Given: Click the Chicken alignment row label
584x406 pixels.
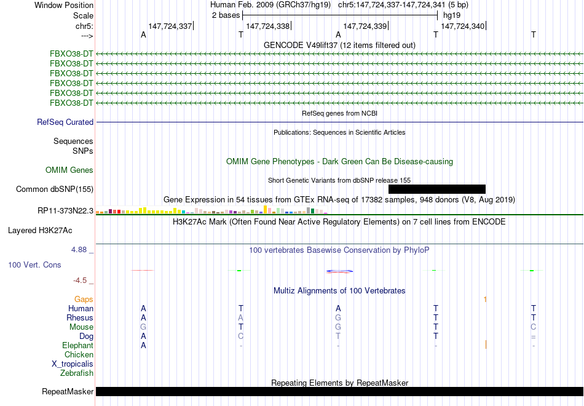Looking at the screenshot, I should click(x=79, y=354).
